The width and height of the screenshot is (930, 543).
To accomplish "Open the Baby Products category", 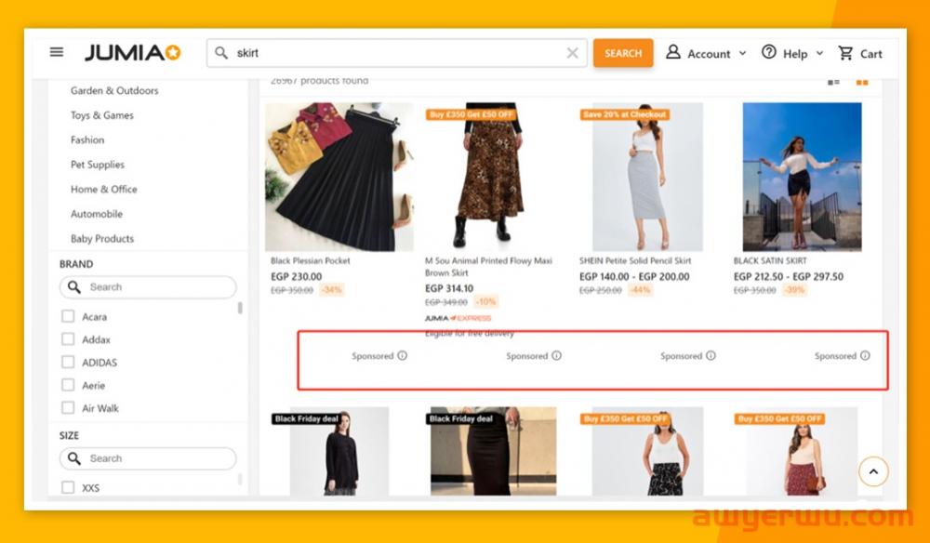I will (x=102, y=239).
